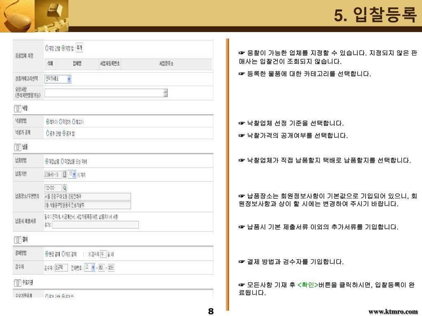Click the first delivery address line field

pyautogui.click(x=88, y=197)
